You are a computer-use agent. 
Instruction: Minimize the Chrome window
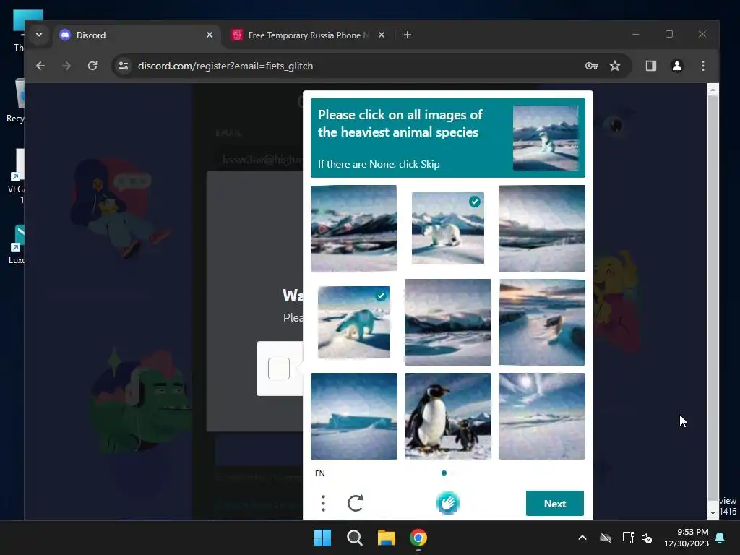tap(636, 35)
